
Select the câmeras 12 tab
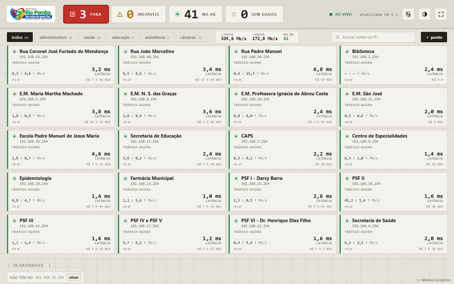(191, 37)
